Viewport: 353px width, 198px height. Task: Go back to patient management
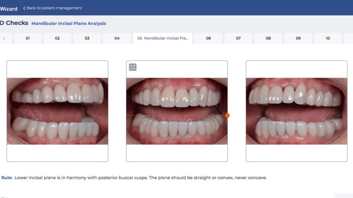[x=54, y=8]
